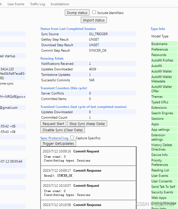Open the 10:10:57 Commit Request log entry
178x209 pixels.
pos(88,191)
